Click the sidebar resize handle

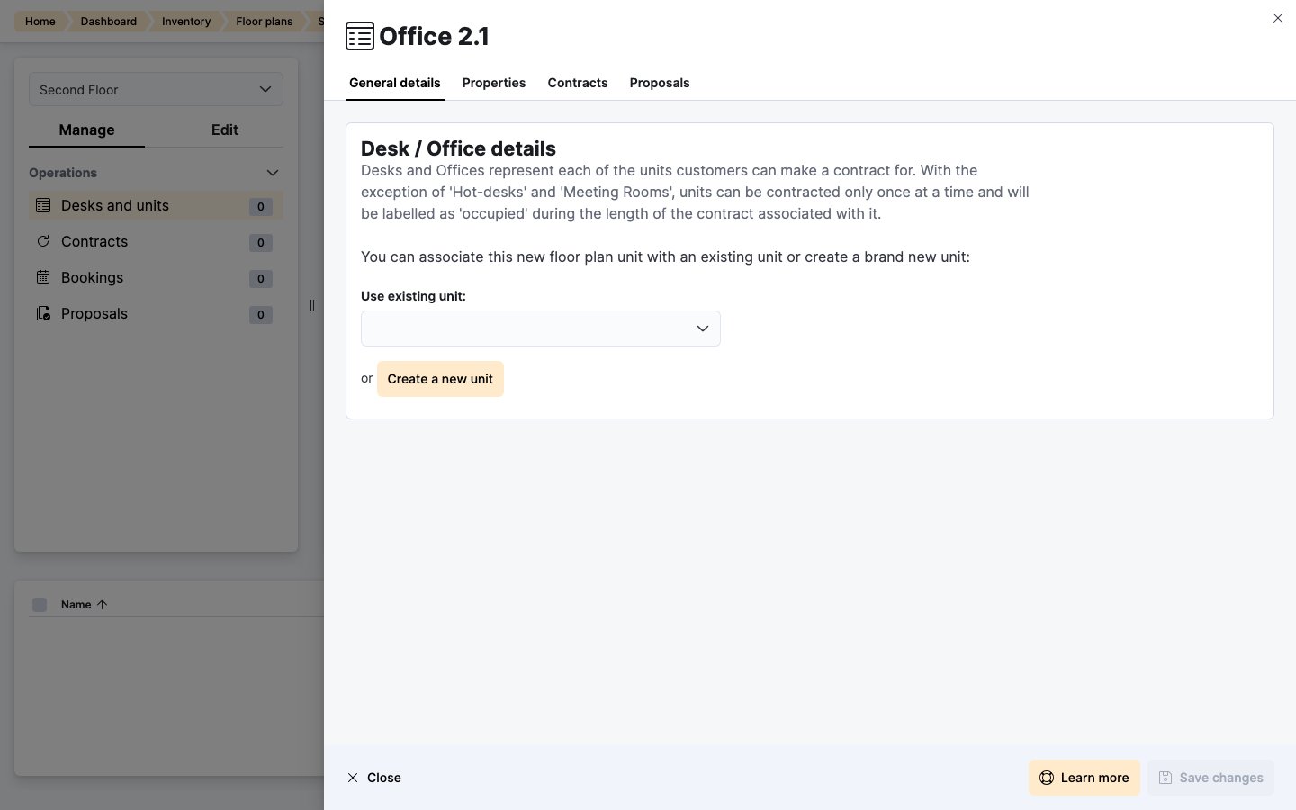point(312,305)
